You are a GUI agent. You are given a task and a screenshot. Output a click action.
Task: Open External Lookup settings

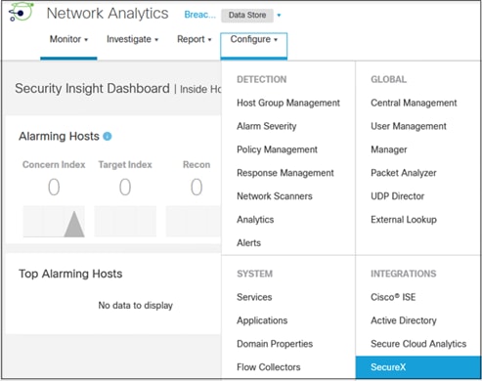pos(404,220)
